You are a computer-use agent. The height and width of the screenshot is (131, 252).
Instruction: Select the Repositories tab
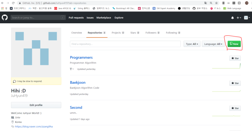click(x=97, y=33)
